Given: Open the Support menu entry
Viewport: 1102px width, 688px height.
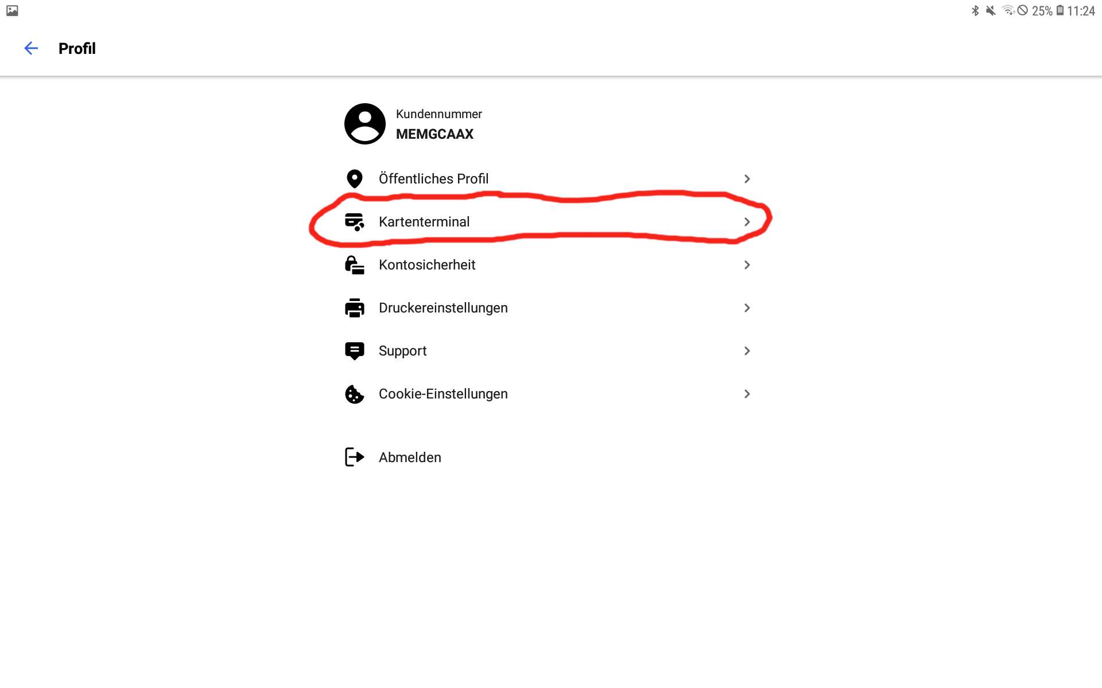Looking at the screenshot, I should tap(403, 351).
